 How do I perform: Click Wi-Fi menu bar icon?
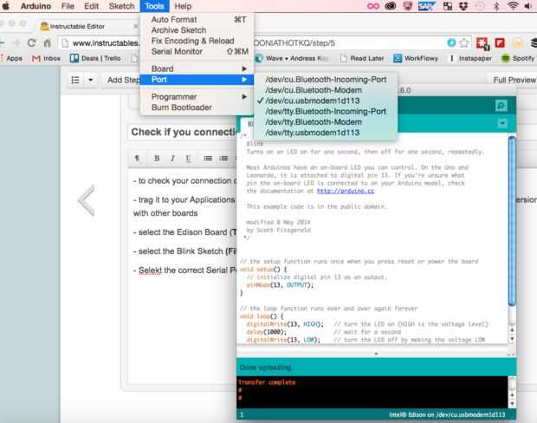click(x=513, y=6)
